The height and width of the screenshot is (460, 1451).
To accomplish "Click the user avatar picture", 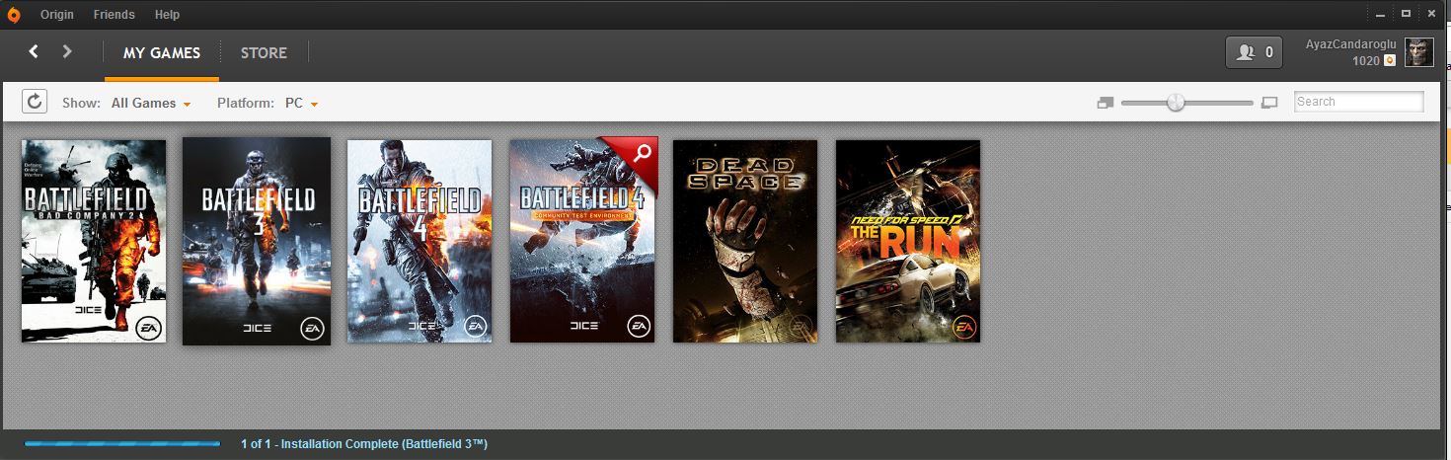I will pyautogui.click(x=1419, y=52).
